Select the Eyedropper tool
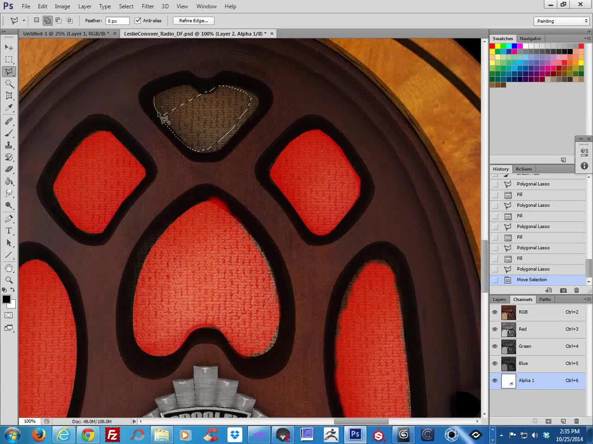The width and height of the screenshot is (593, 444). (9, 108)
